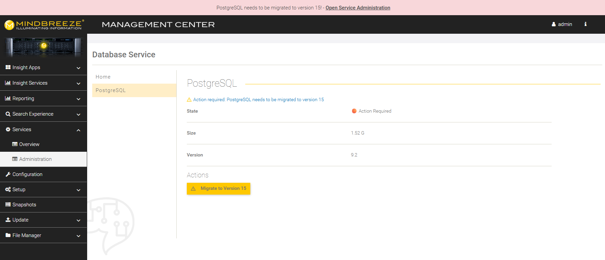Click the Snapshots sidebar icon

pyautogui.click(x=8, y=205)
